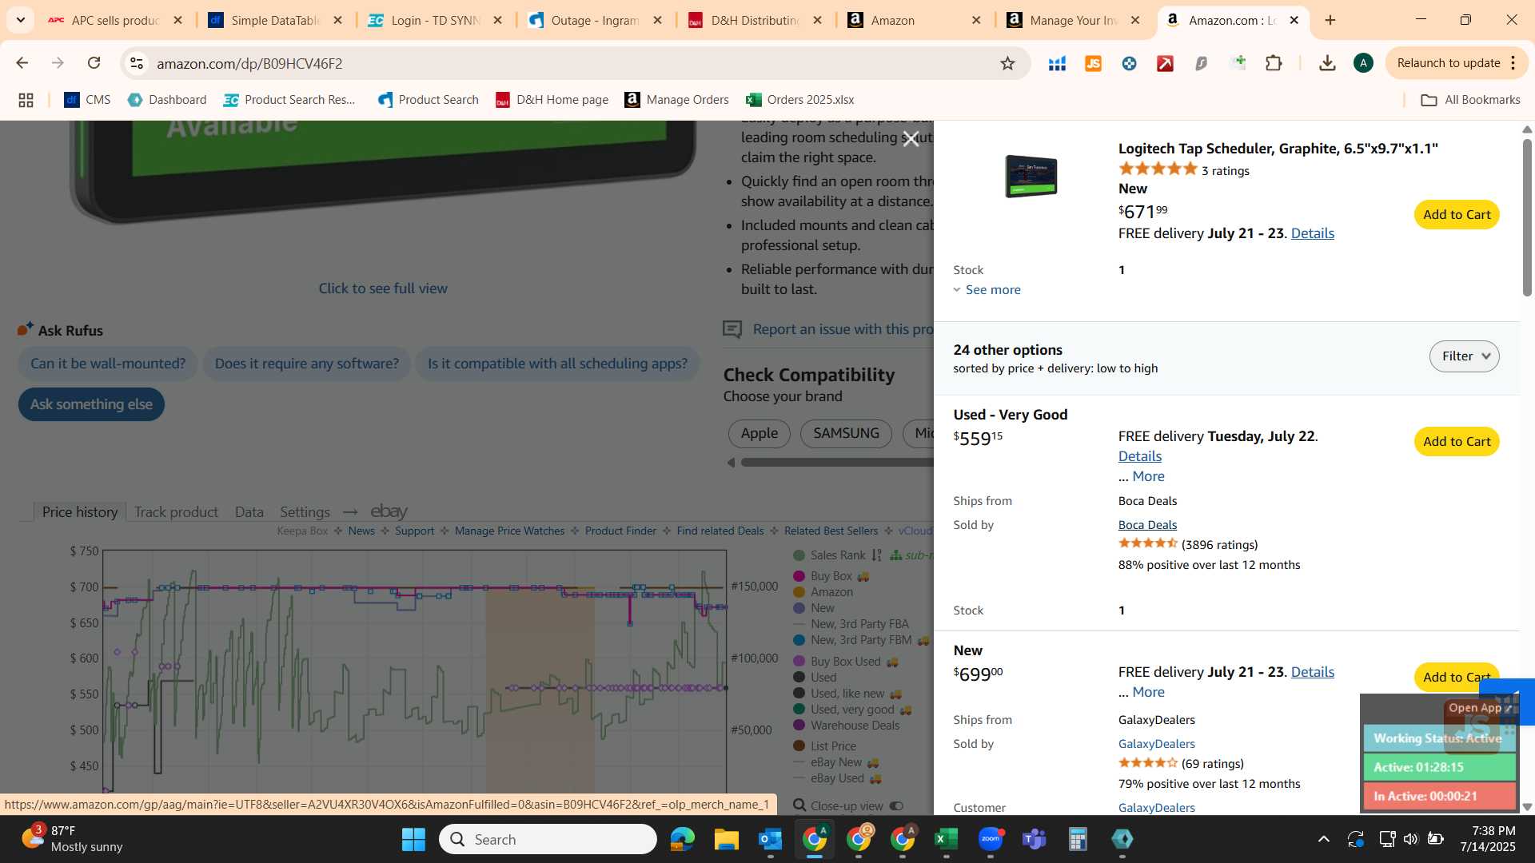Open the Filter dropdown for offers

(x=1464, y=356)
